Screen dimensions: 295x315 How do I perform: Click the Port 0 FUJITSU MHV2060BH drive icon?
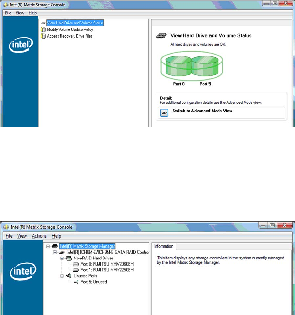coord(75,264)
